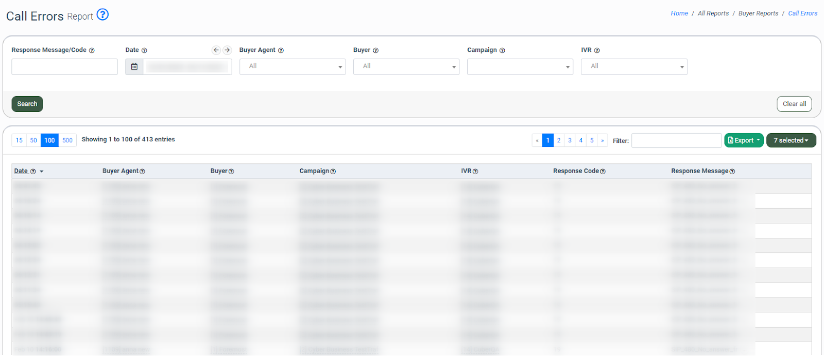824x356 pixels.
Task: Click help icon in Response Code column header
Action: [603, 172]
